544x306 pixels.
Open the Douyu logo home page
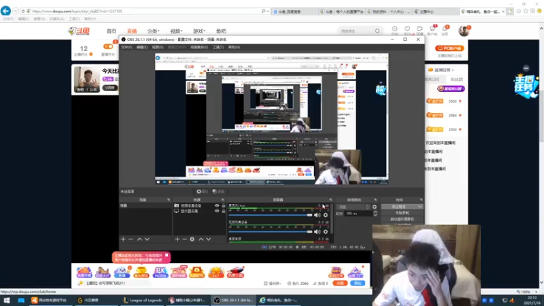pyautogui.click(x=80, y=31)
